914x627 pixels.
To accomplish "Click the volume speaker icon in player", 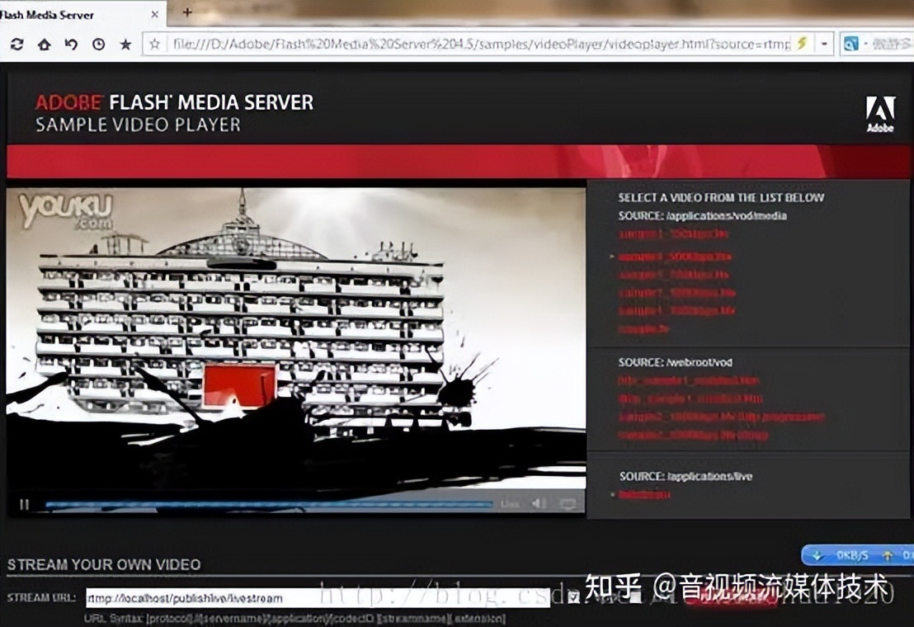I will [x=539, y=503].
